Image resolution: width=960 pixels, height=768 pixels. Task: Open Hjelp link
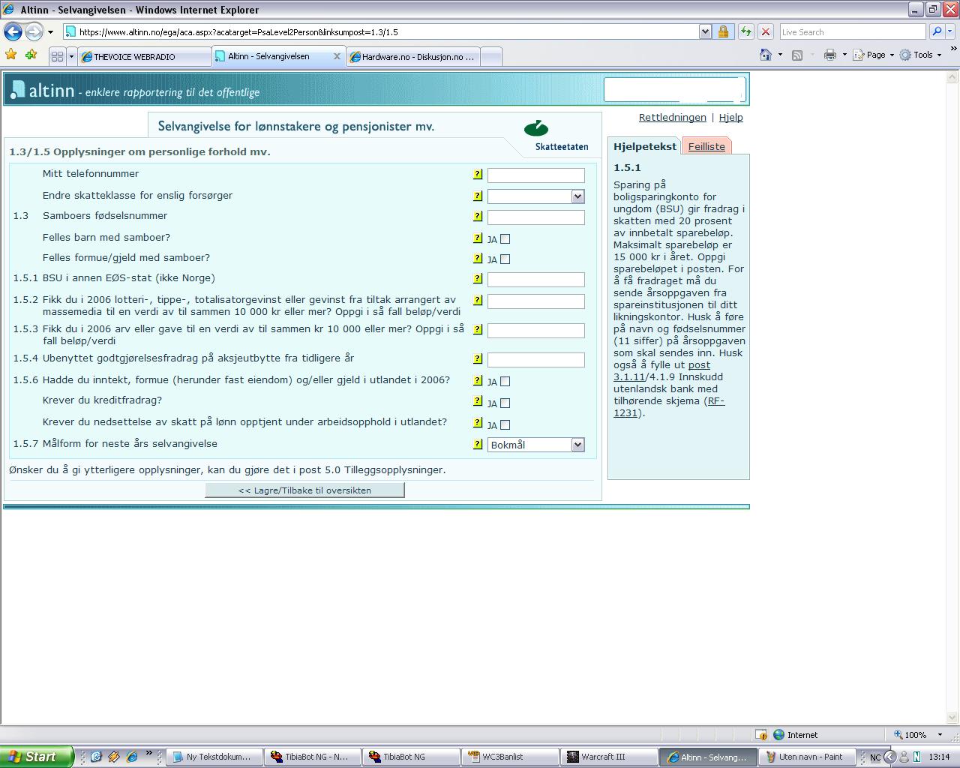[730, 118]
